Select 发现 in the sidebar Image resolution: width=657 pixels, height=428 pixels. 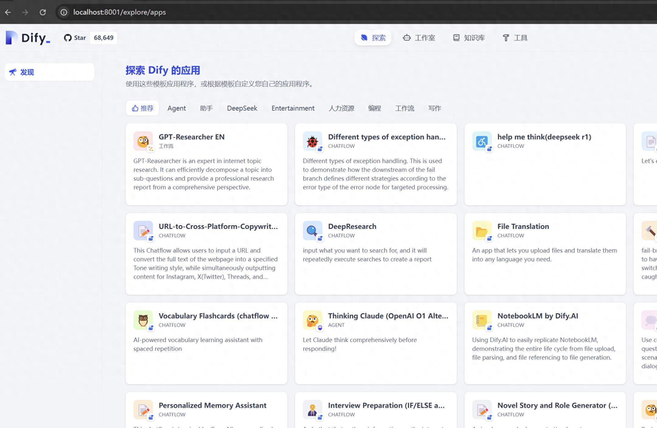tap(50, 72)
